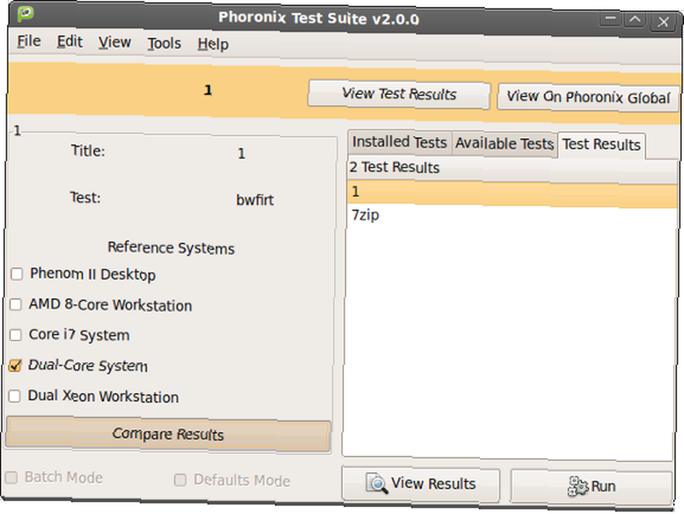Click the '2 Test Results' column header
This screenshot has height=514, width=684.
[512, 168]
